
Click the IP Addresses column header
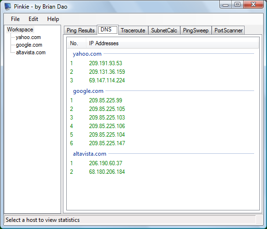(x=172, y=43)
